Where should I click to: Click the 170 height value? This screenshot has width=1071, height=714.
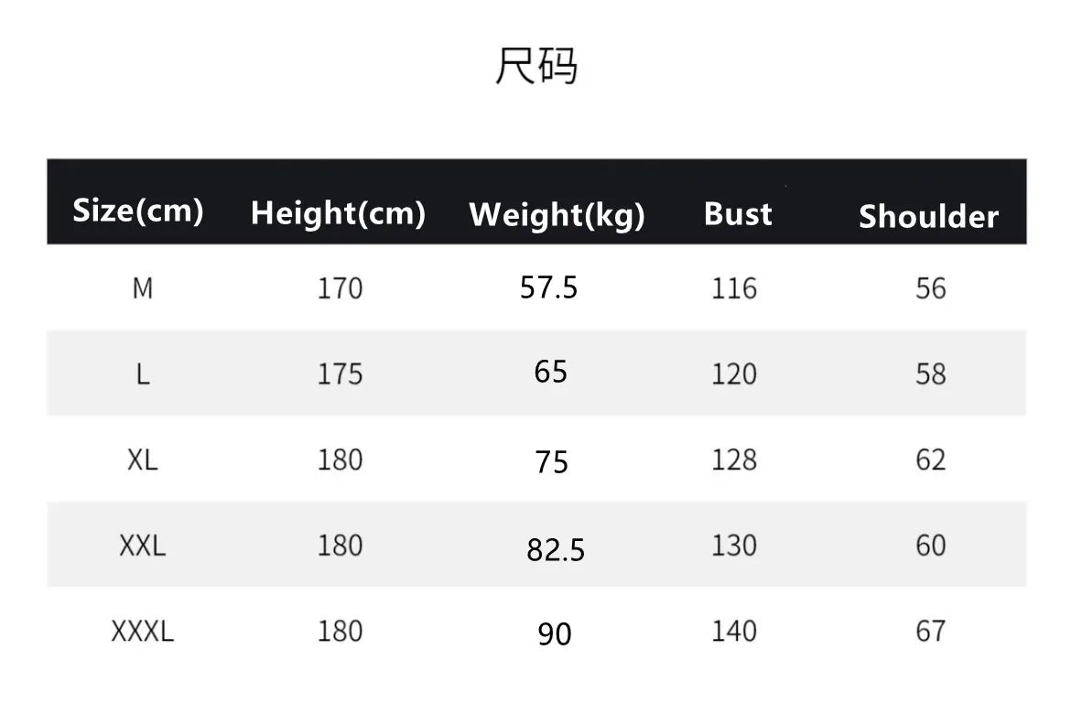click(x=340, y=289)
